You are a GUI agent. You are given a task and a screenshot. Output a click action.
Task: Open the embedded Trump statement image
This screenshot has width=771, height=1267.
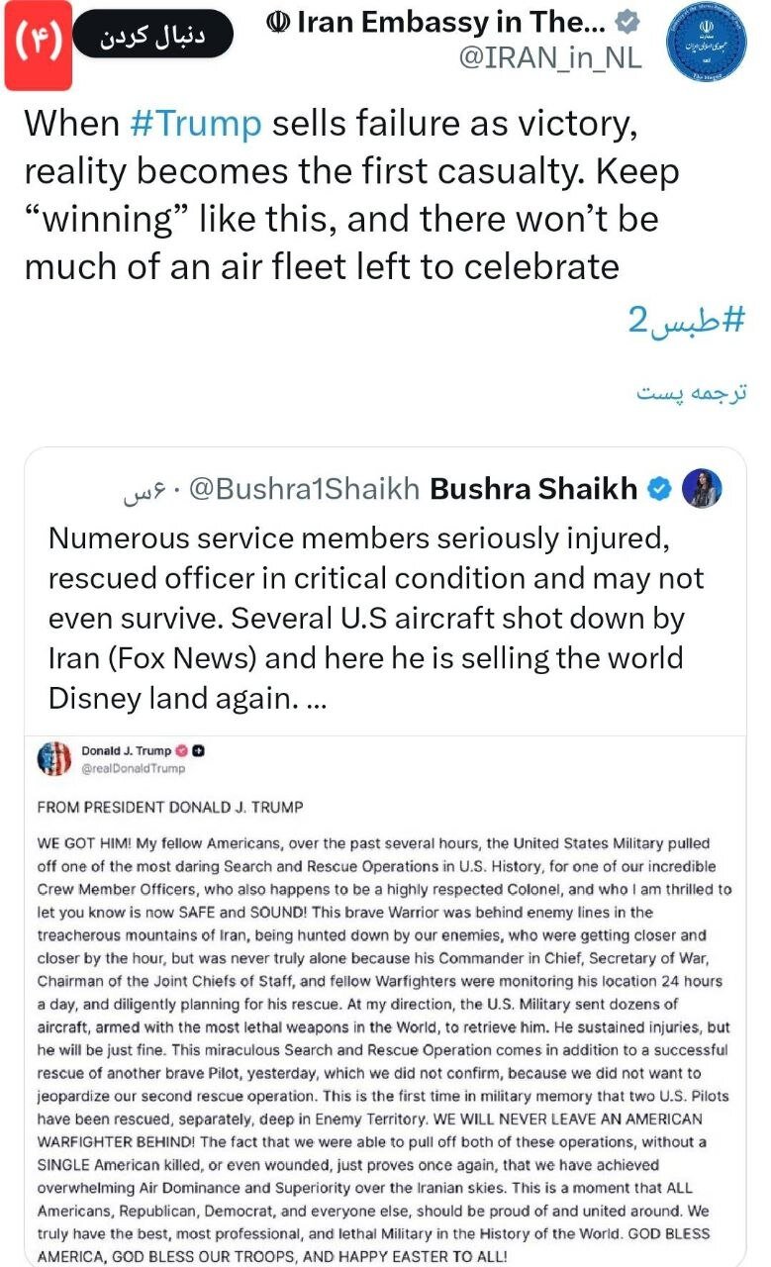(385, 1002)
